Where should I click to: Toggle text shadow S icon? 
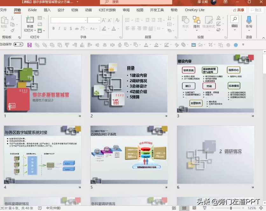[71, 28]
